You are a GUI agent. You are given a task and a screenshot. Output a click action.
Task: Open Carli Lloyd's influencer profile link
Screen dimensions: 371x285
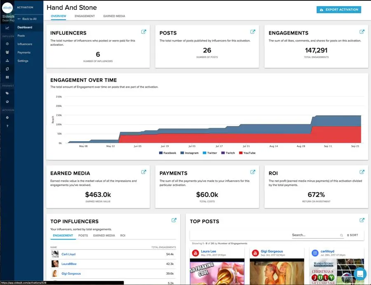coord(68,254)
